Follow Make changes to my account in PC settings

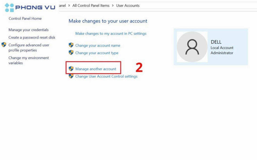tap(111, 33)
